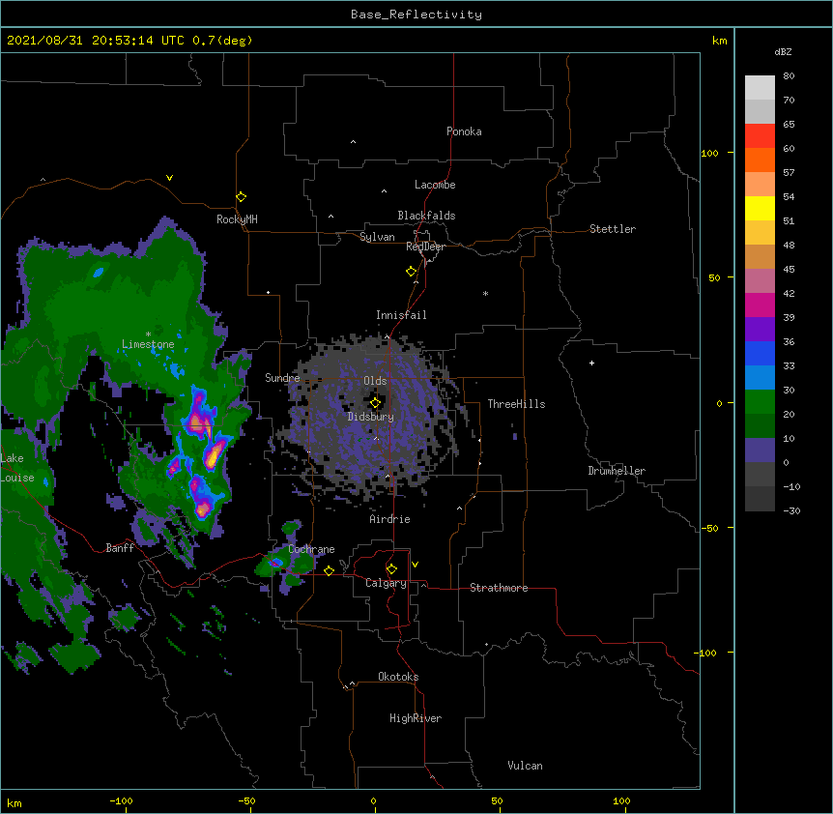
Task: Click the yellow diamond marker above Calgary label
Action: pyautogui.click(x=391, y=569)
